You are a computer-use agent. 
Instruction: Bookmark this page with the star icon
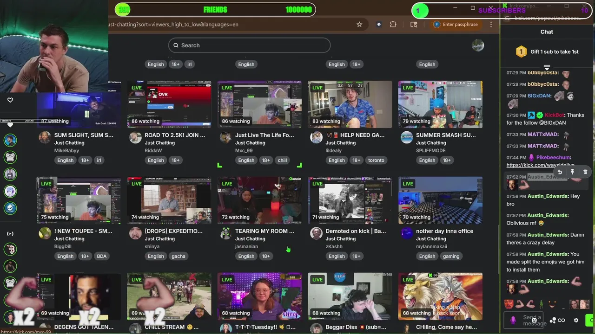click(x=359, y=25)
